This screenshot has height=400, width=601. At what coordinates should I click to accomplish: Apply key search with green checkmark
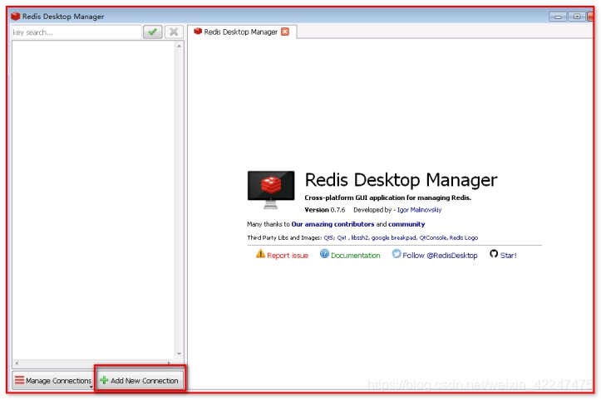tap(153, 32)
